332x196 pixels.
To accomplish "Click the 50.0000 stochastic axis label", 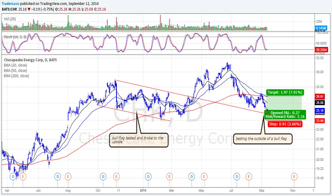I will (x=321, y=43).
